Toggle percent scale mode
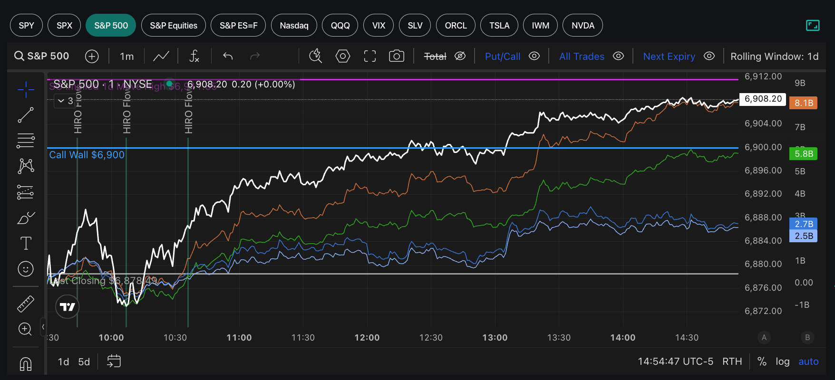The height and width of the screenshot is (380, 835). (x=762, y=361)
